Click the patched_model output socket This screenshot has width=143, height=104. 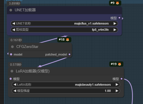click(x=70, y=54)
